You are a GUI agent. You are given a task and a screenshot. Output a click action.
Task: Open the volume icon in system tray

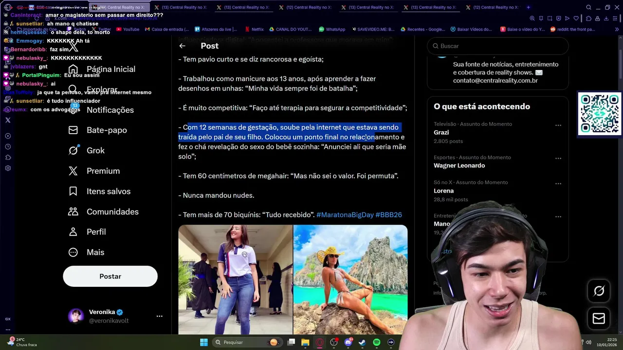588,342
